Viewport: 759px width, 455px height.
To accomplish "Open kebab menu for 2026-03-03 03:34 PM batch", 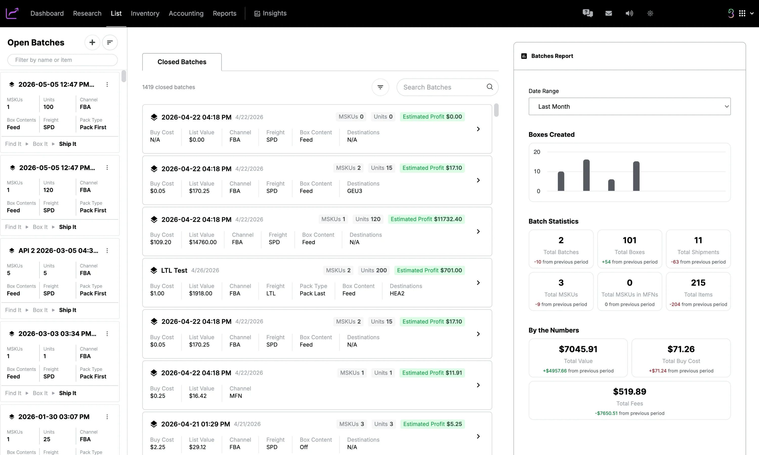I will coord(107,334).
